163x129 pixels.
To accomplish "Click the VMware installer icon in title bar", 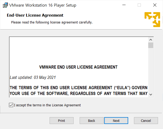I will click(x=5, y=5).
